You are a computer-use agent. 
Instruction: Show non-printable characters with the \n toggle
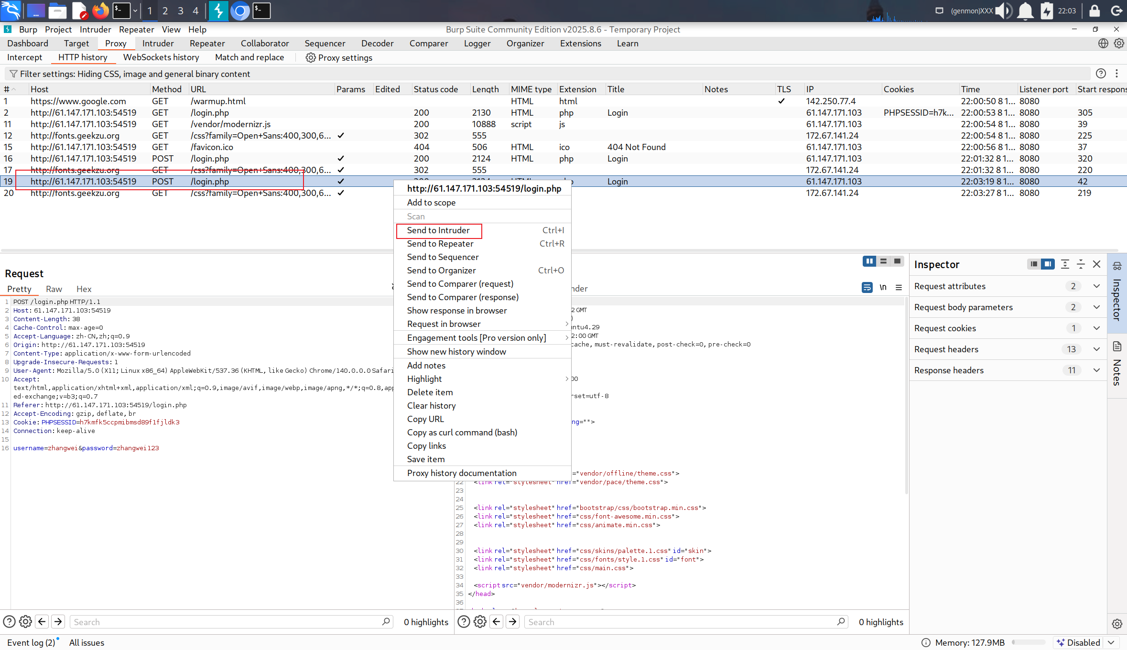[883, 287]
